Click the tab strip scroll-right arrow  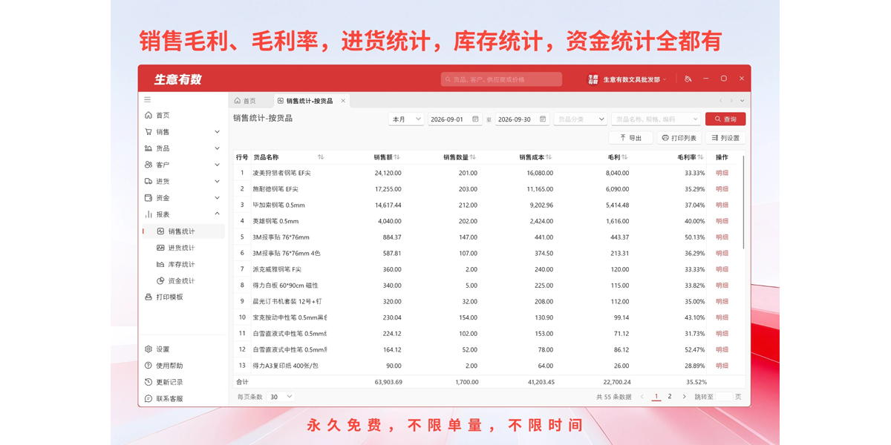tap(731, 101)
